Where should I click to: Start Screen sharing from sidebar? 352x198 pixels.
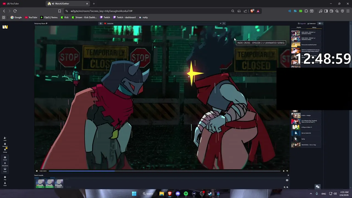[x=5, y=170]
